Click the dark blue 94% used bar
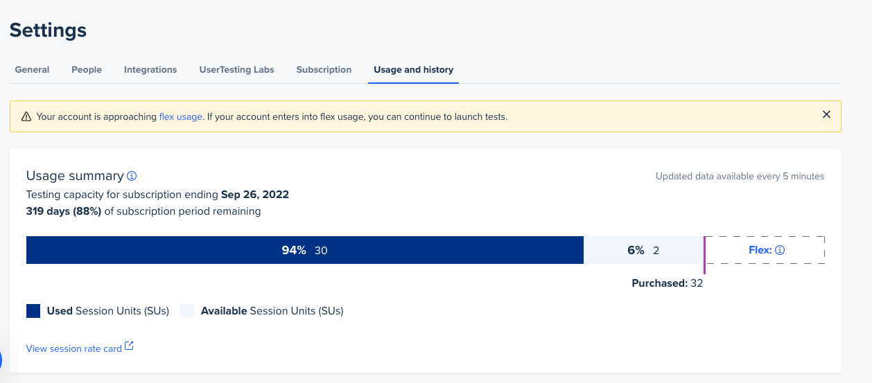Screen dimensions: 872x383 305,250
